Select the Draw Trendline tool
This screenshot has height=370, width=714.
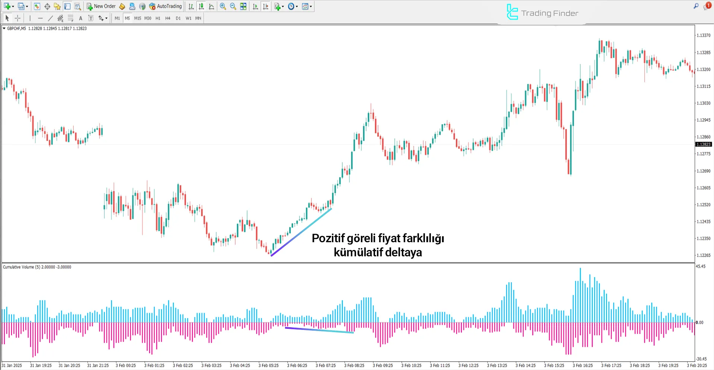click(x=50, y=18)
